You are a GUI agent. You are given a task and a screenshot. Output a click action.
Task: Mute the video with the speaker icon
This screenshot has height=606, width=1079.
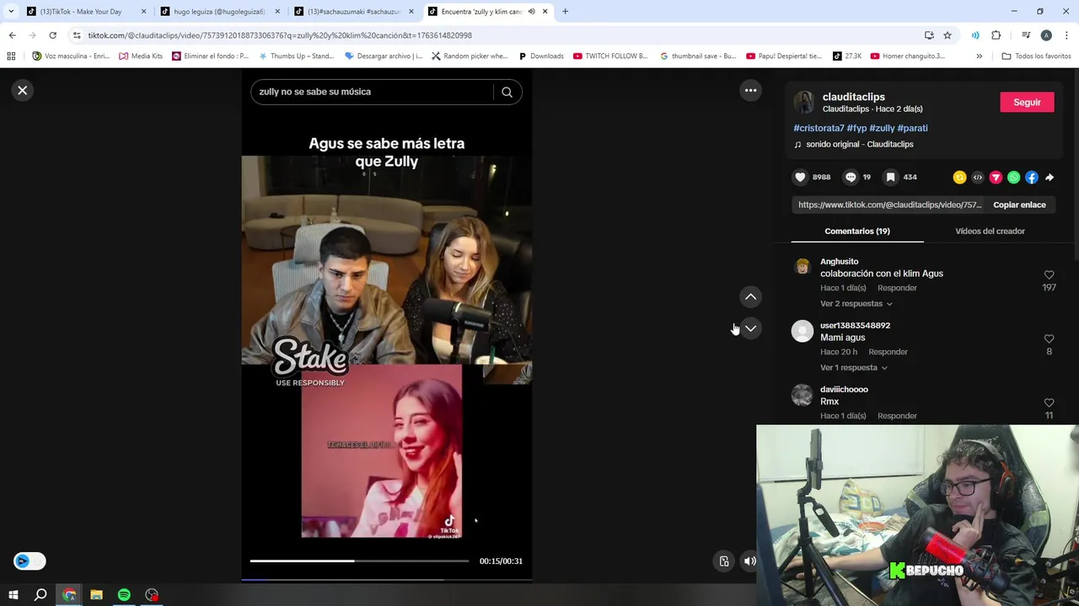(x=749, y=561)
